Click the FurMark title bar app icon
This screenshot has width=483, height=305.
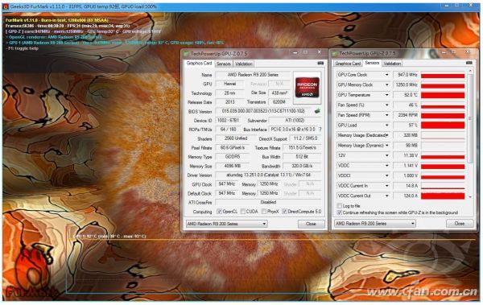[6, 6]
